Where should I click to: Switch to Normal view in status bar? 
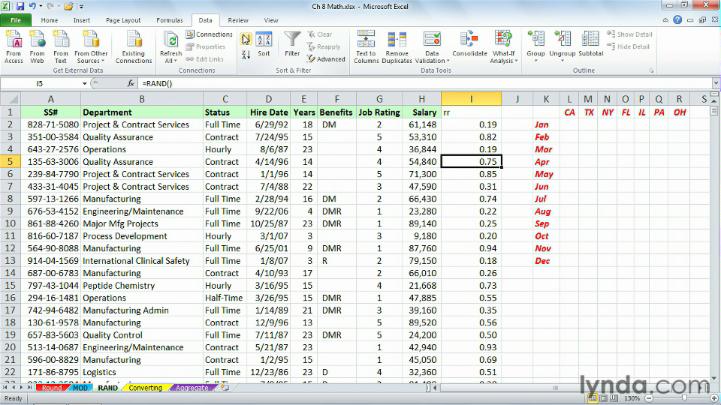tap(593, 398)
